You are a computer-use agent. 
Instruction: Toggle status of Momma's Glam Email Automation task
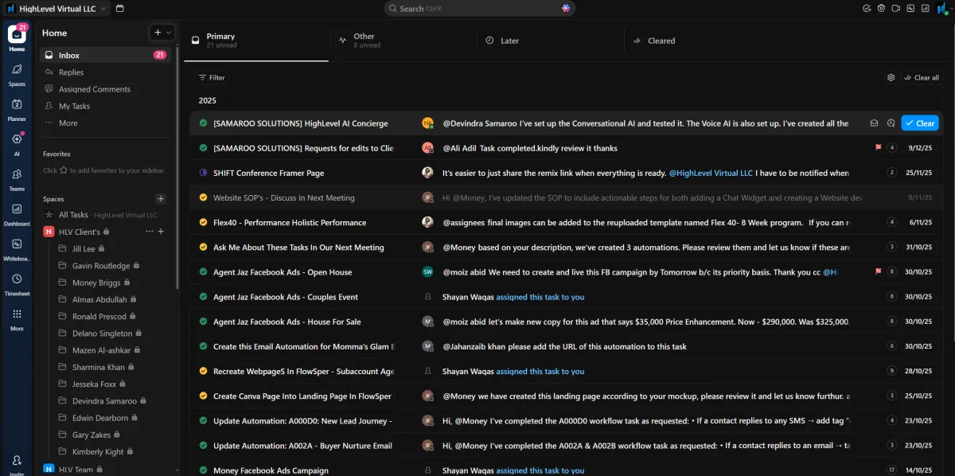[203, 346]
